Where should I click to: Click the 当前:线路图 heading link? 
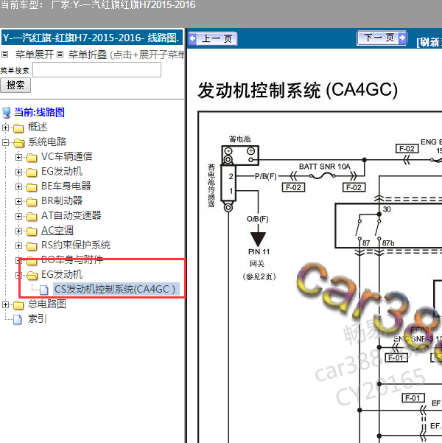tap(40, 112)
